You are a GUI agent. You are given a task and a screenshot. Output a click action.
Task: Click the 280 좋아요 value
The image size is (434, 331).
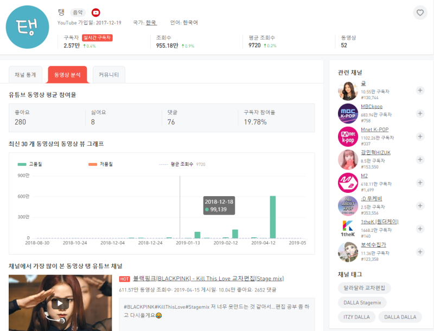[x=20, y=122]
